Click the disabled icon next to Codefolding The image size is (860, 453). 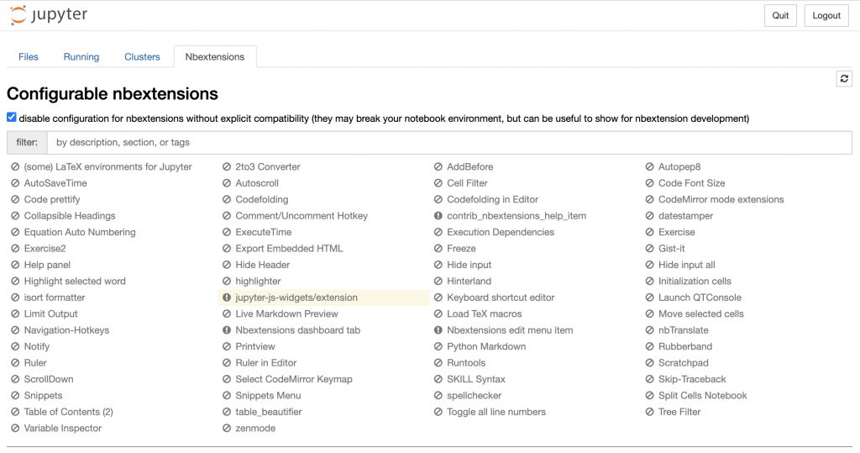click(x=227, y=199)
